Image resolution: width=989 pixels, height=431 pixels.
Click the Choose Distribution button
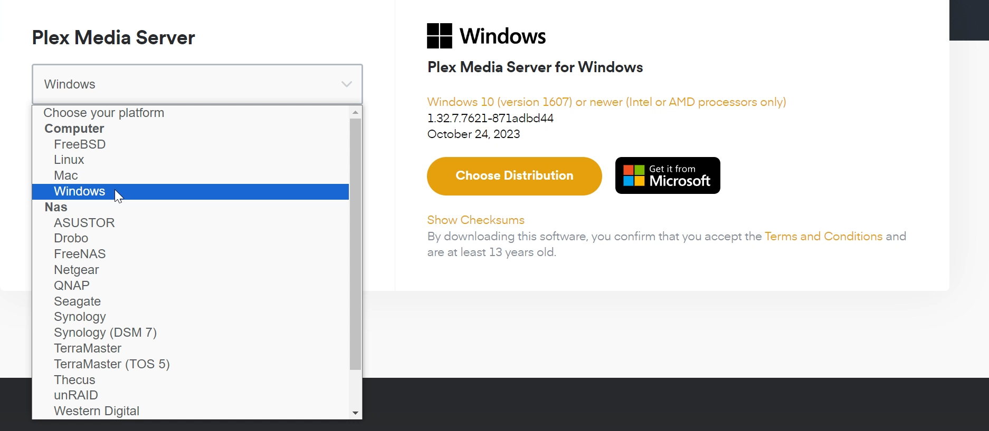click(x=515, y=176)
